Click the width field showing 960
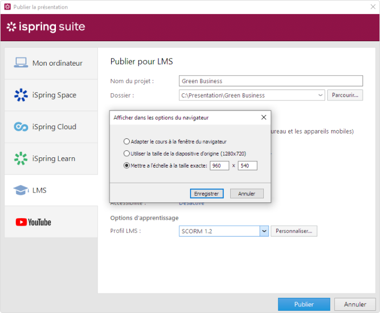 [x=219, y=165]
